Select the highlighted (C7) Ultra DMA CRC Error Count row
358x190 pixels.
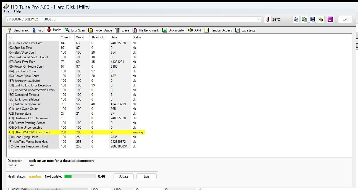[x=76, y=132]
